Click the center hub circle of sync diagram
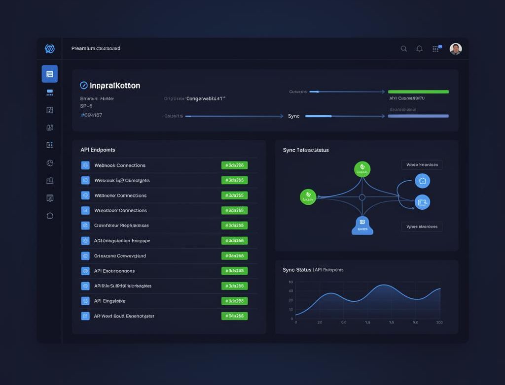Image resolution: width=505 pixels, height=385 pixels. (362, 197)
